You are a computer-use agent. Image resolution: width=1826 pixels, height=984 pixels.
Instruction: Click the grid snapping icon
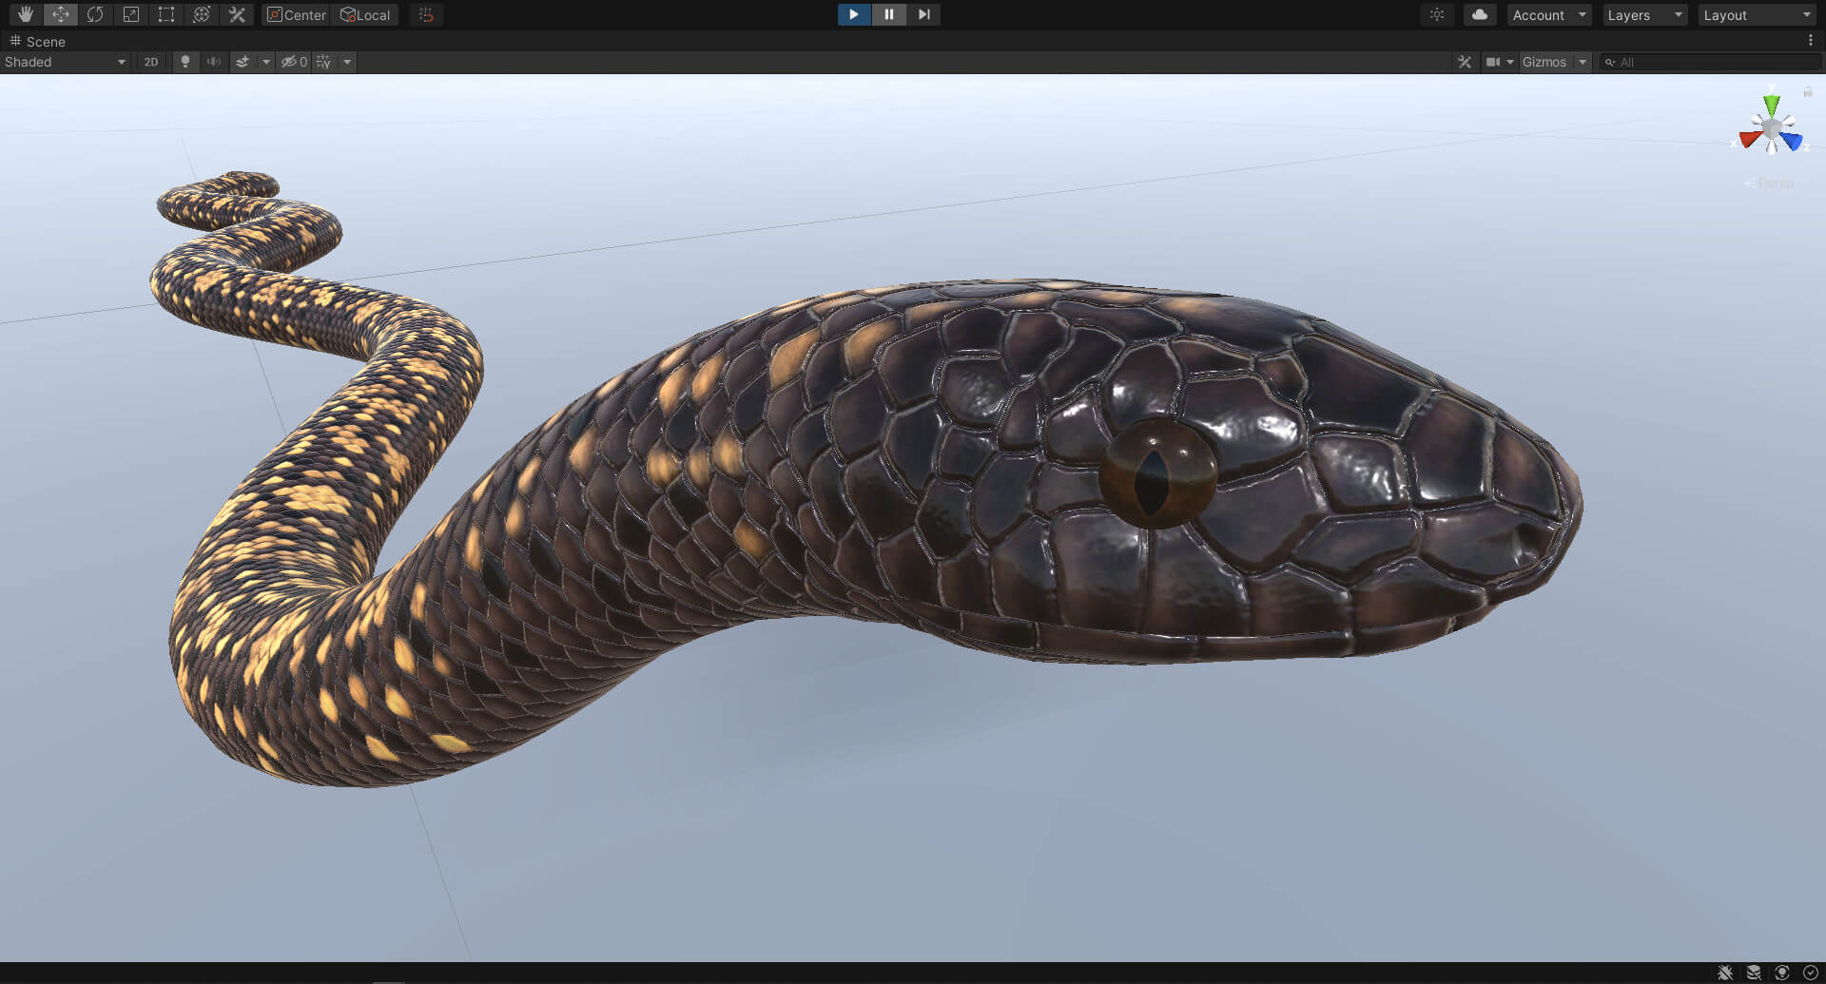click(426, 14)
